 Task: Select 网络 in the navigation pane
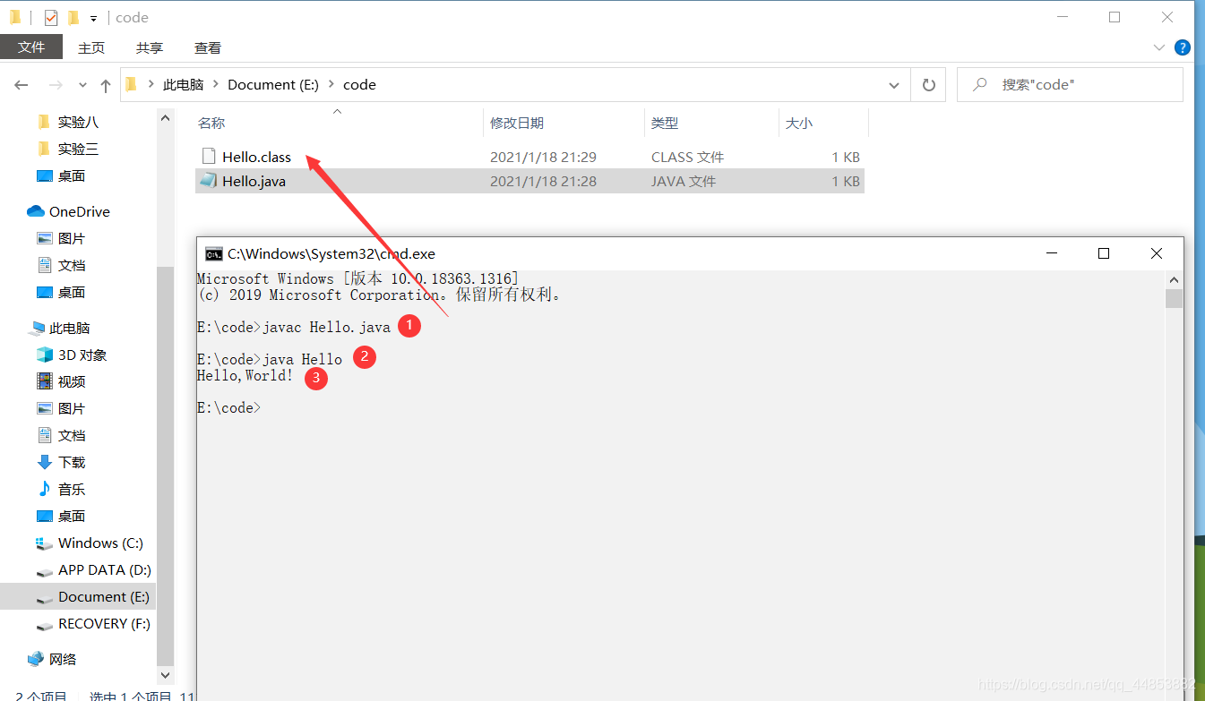tap(62, 659)
